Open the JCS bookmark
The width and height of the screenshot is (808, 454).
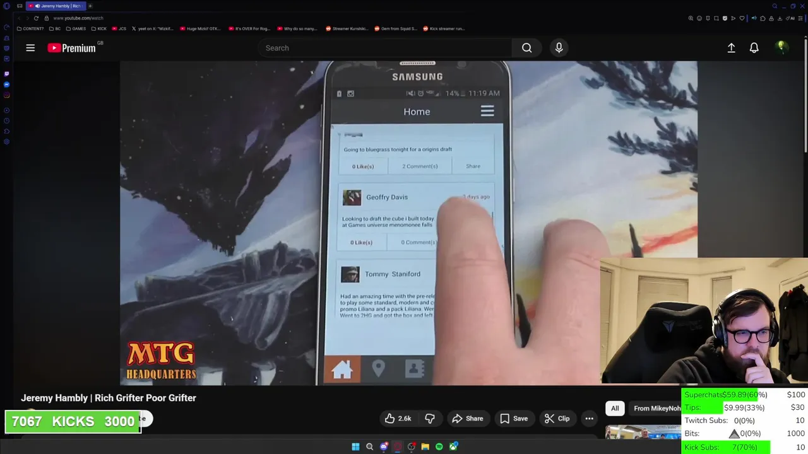pyautogui.click(x=119, y=28)
